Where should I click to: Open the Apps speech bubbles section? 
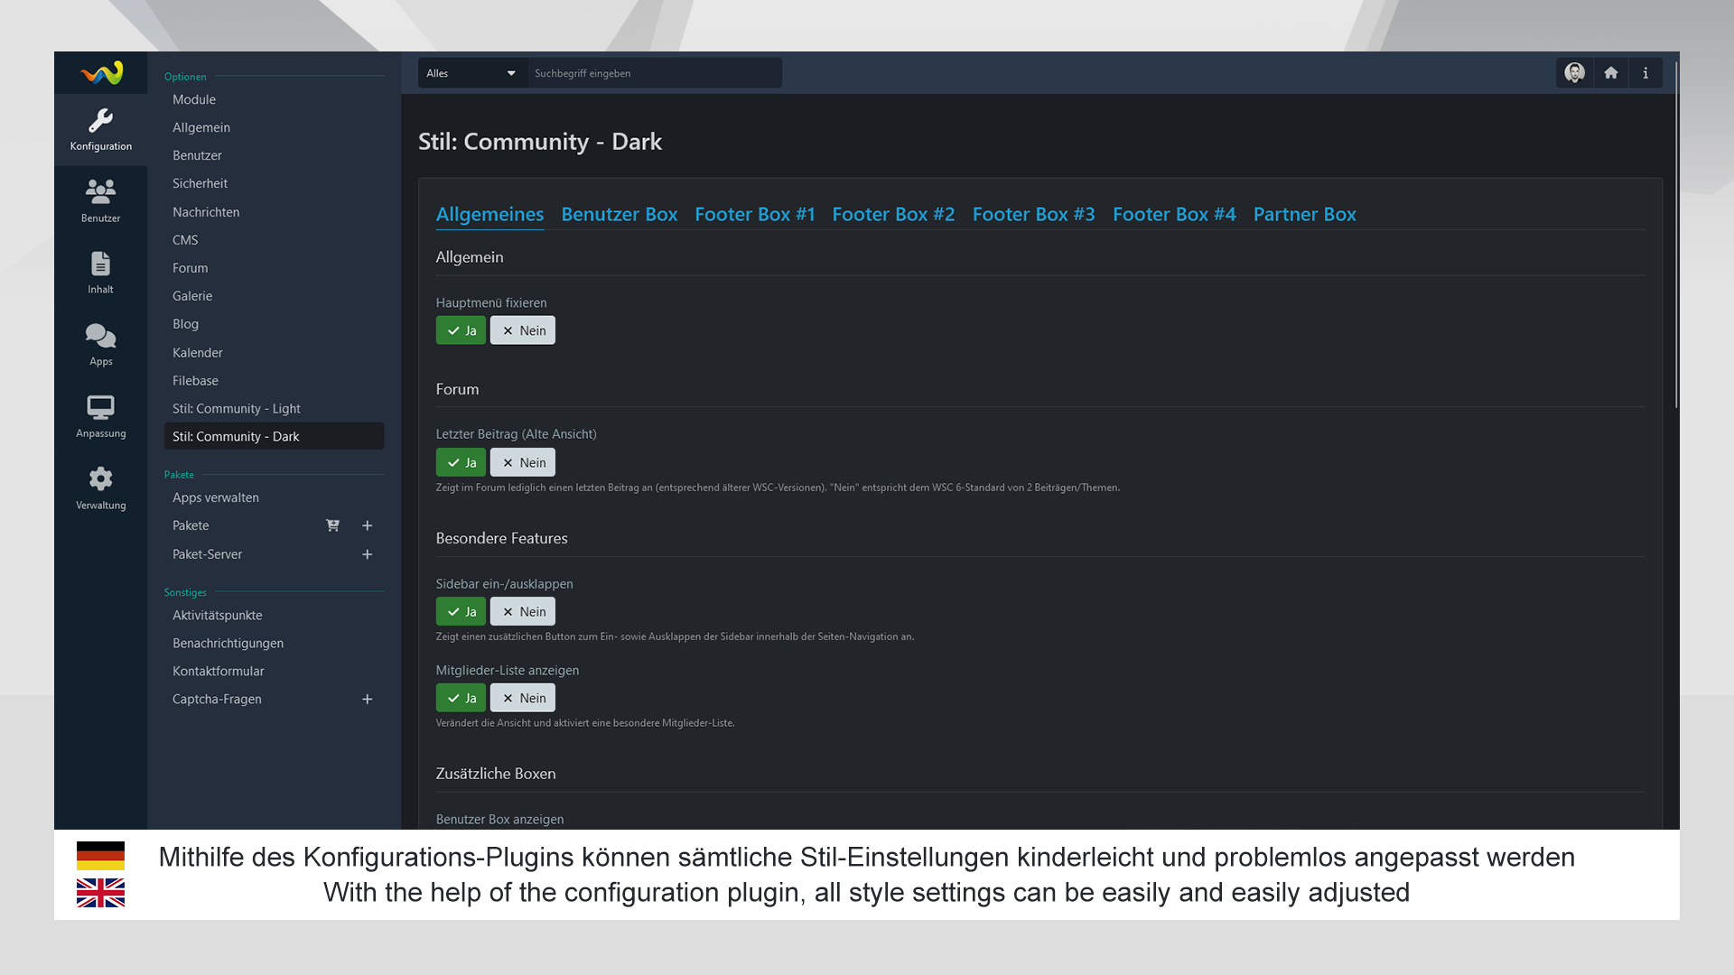point(100,345)
